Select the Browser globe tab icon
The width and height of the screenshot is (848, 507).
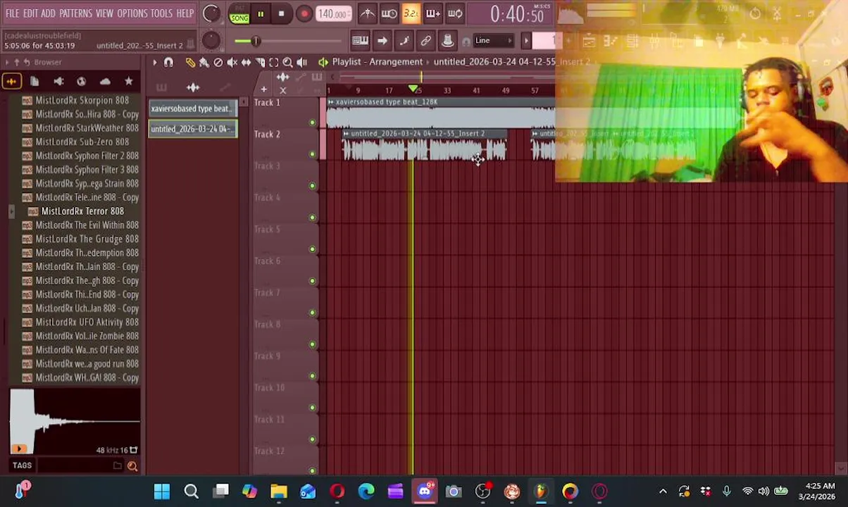click(x=82, y=82)
